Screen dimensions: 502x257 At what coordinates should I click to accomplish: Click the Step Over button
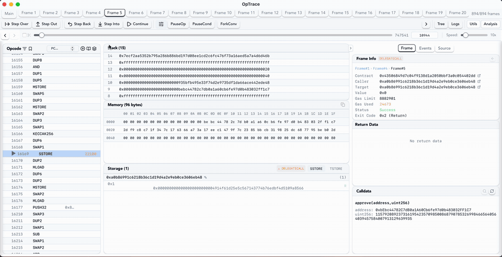coord(16,24)
